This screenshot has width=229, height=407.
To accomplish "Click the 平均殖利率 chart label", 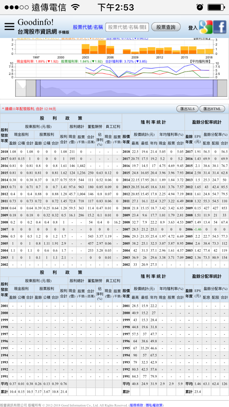I will (200, 61).
